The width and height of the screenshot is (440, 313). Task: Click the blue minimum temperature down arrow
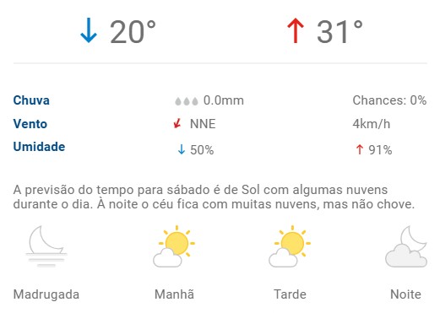[89, 30]
